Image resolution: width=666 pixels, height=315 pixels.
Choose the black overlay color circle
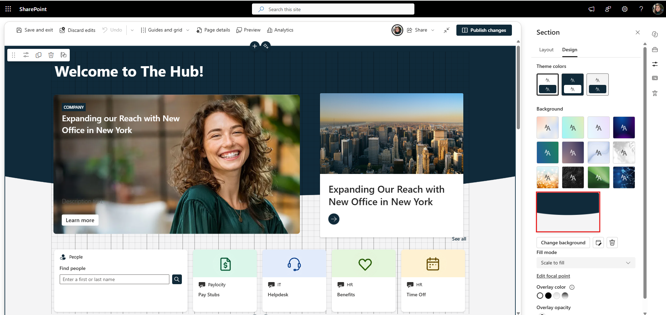coord(548,296)
